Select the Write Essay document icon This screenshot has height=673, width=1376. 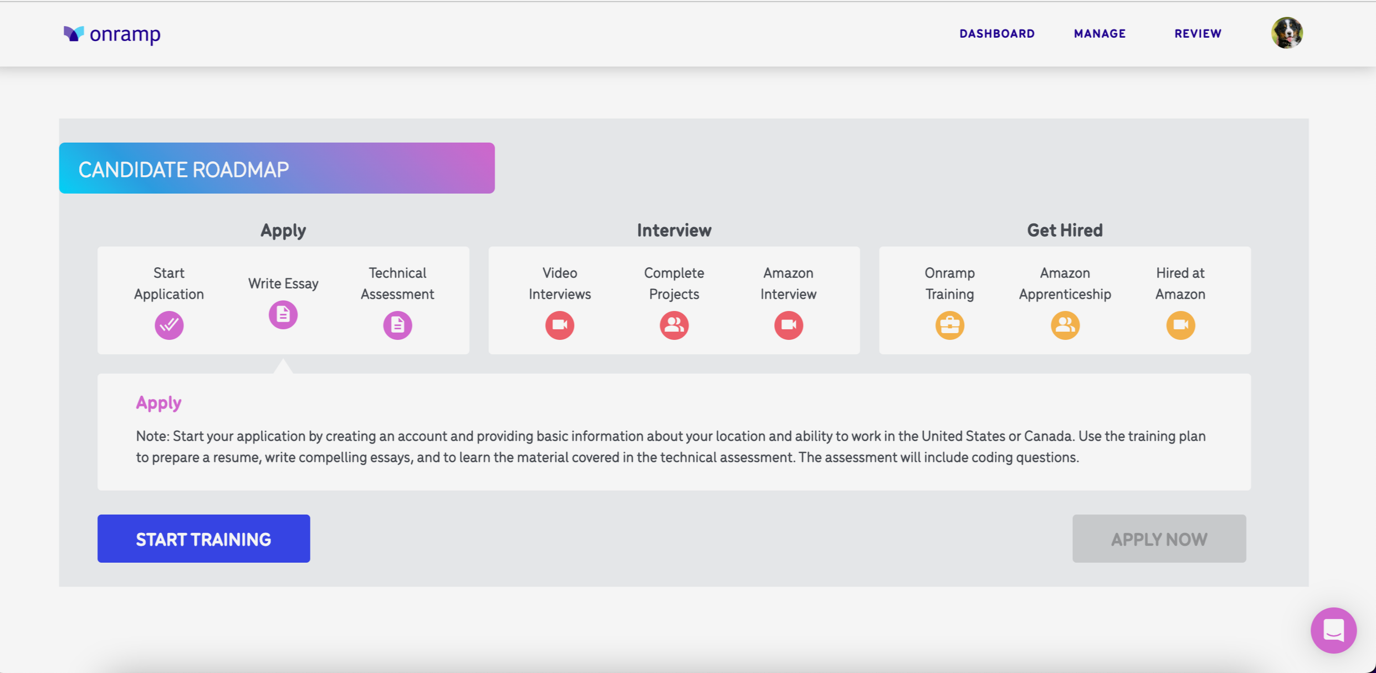coord(283,315)
